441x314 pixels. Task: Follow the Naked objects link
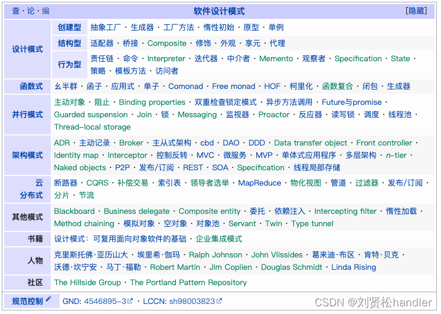(80, 168)
